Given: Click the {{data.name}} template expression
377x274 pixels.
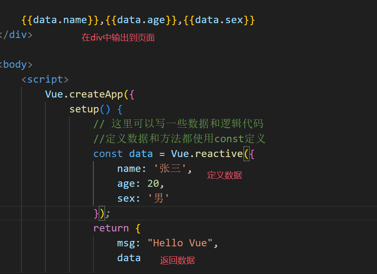Looking at the screenshot, I should [60, 20].
